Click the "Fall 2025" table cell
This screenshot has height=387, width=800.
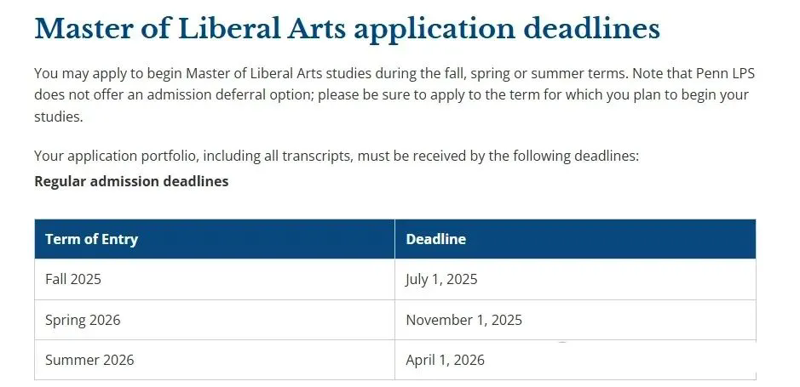(x=72, y=279)
